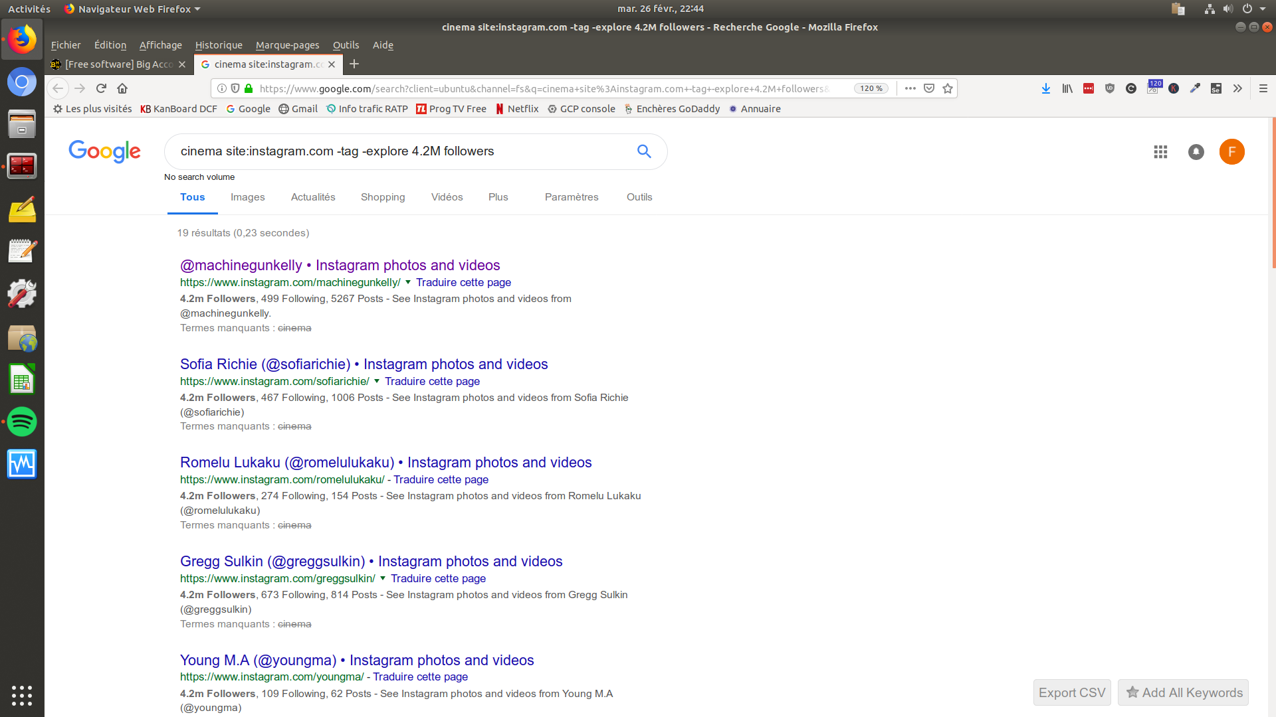Show all applications grid in the dock
Image resolution: width=1276 pixels, height=717 pixels.
pos(22,695)
